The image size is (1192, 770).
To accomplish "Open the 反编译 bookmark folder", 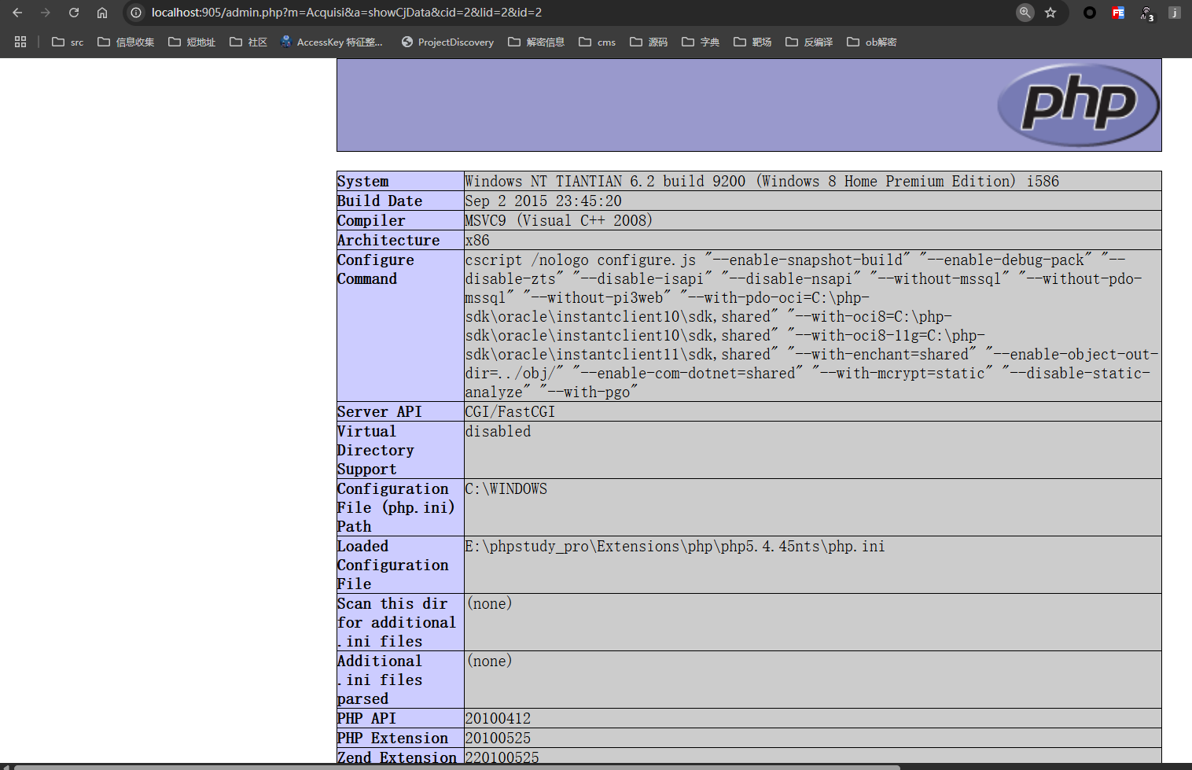I will [809, 42].
